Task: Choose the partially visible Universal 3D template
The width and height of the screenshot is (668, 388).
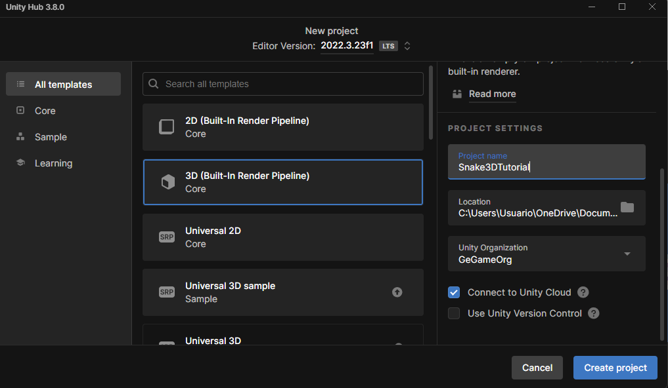Action: tap(283, 334)
